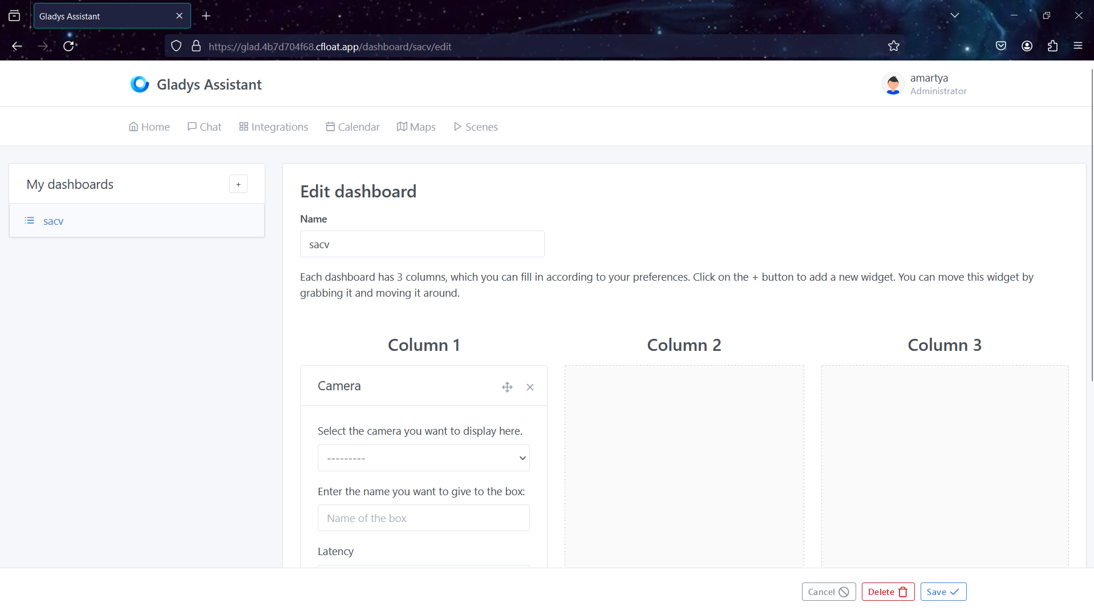Open the Home navigation tab
Viewport: 1094px width, 615px height.
149,127
